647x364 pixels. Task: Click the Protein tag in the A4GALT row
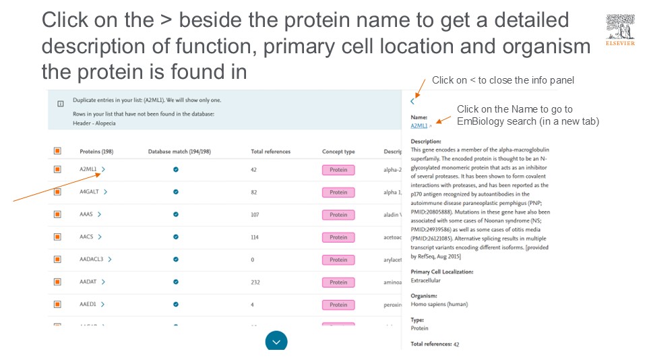pyautogui.click(x=338, y=192)
